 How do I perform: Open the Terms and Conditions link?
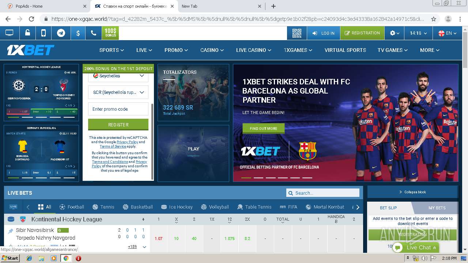point(110,162)
